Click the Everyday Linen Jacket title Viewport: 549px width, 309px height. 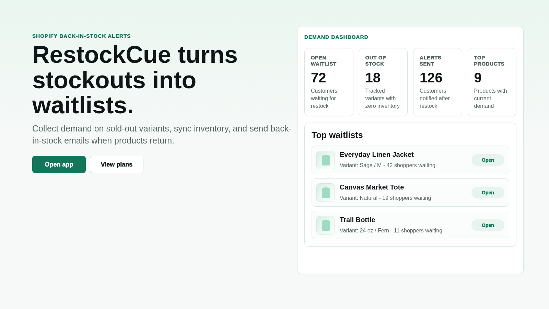point(376,154)
